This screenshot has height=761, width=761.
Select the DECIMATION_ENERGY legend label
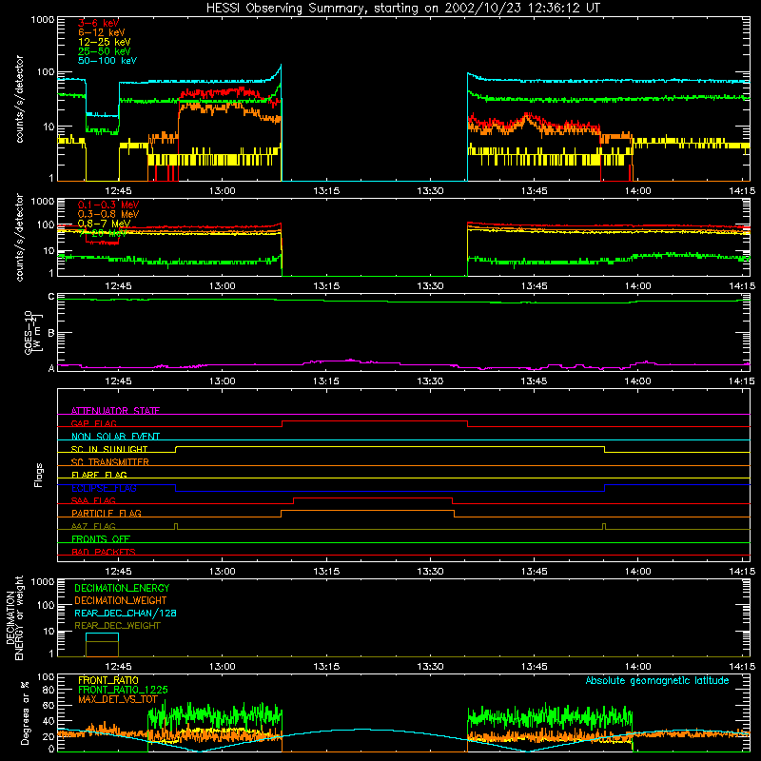click(122, 588)
